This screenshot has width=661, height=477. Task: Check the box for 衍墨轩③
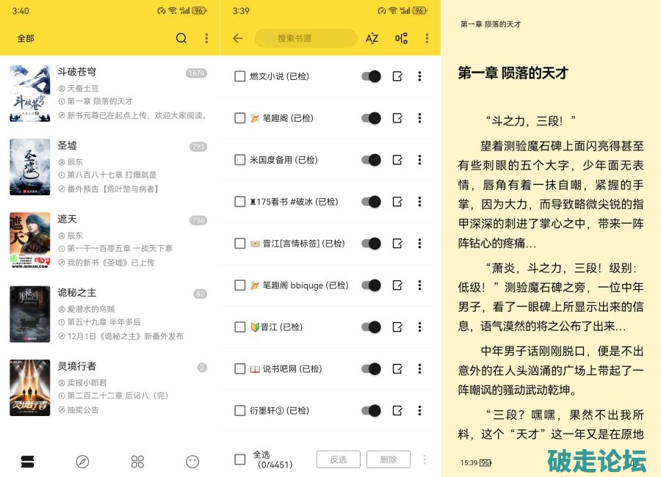coord(239,410)
